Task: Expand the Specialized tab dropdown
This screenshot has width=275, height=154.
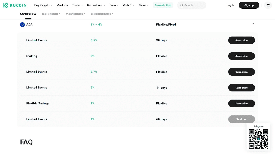Action: click(x=102, y=14)
